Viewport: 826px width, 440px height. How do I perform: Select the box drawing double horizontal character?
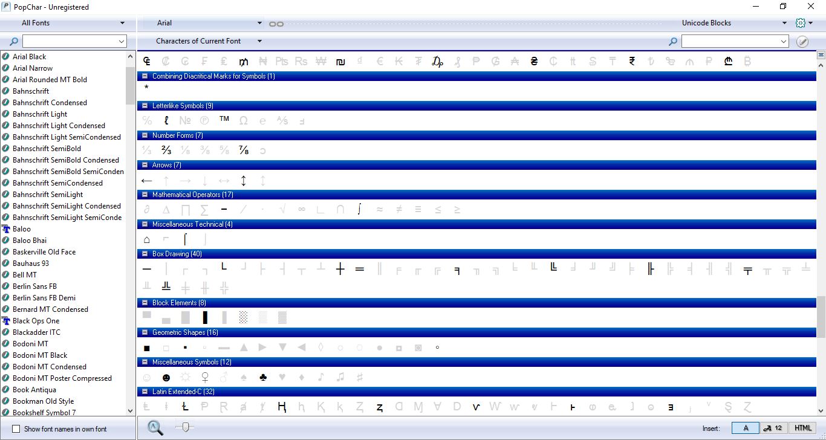point(359,269)
